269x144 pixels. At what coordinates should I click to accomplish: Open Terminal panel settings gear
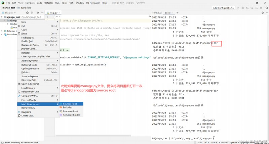click(263, 13)
